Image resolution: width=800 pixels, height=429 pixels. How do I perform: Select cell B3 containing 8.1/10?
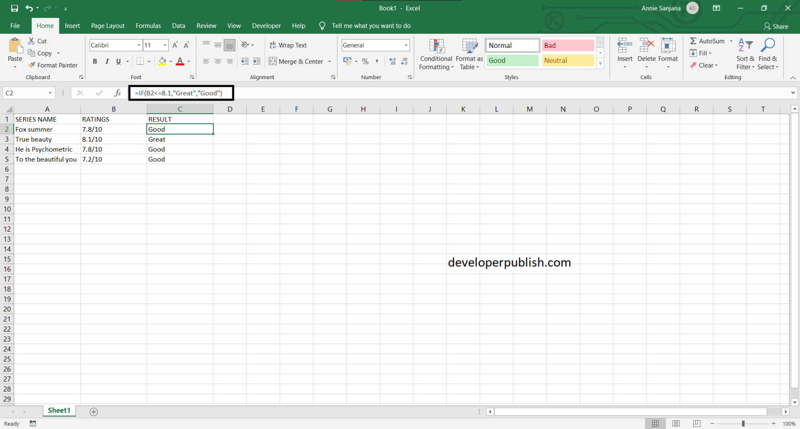(114, 139)
